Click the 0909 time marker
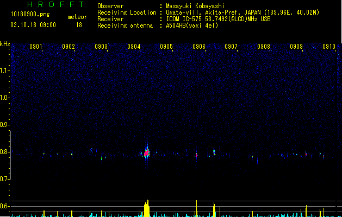The width and height of the screenshot is (342, 217). coord(296,47)
